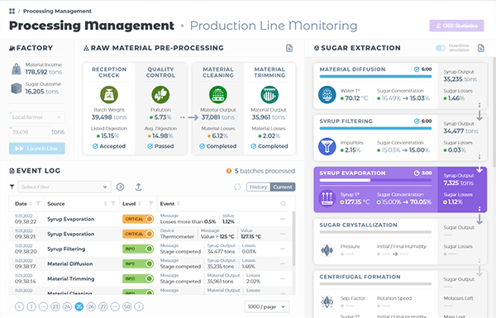This screenshot has width=496, height=318.
Task: Open the 1000 / page dropdown
Action: click(x=267, y=306)
